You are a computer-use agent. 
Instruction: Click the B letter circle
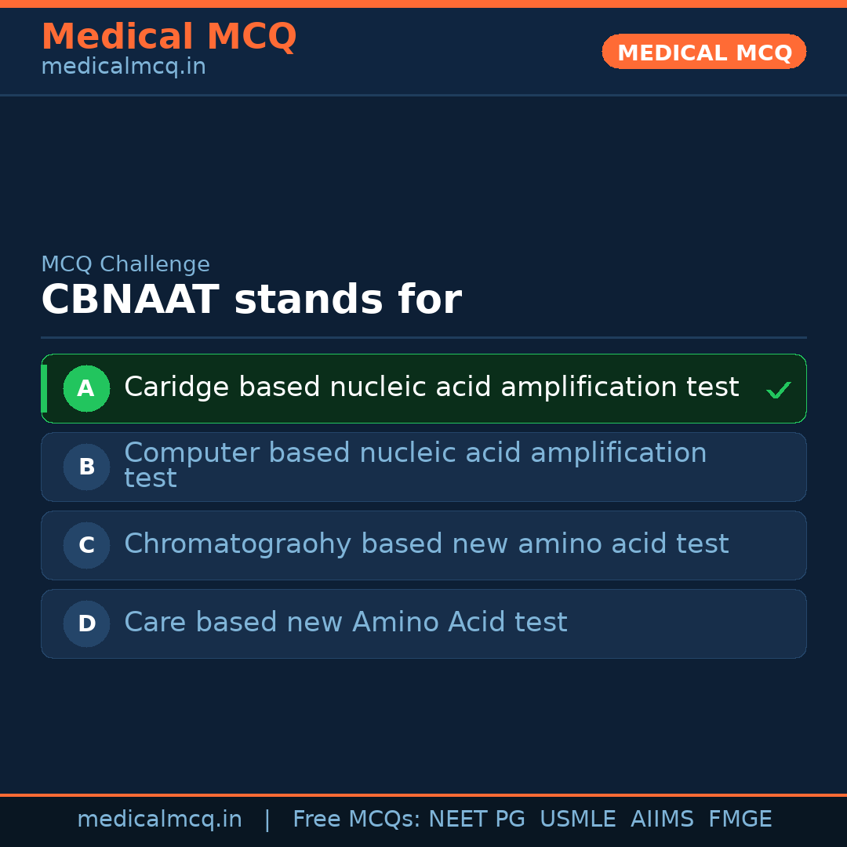pyautogui.click(x=86, y=467)
